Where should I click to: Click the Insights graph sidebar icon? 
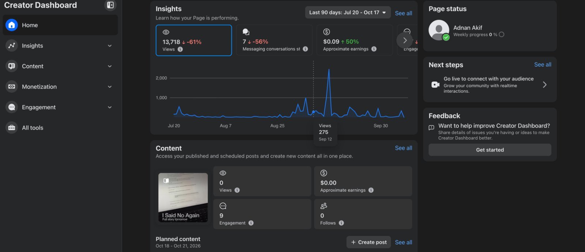[12, 46]
